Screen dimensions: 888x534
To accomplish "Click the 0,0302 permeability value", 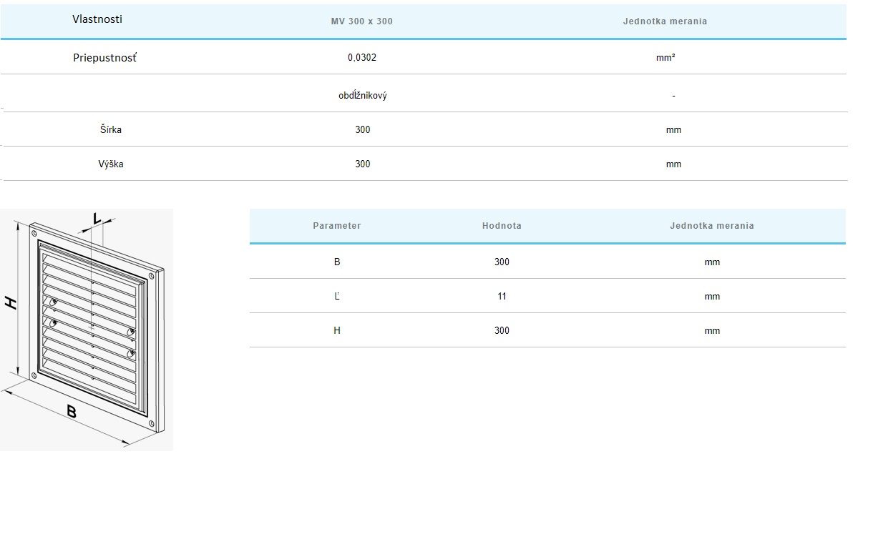I will tap(362, 58).
